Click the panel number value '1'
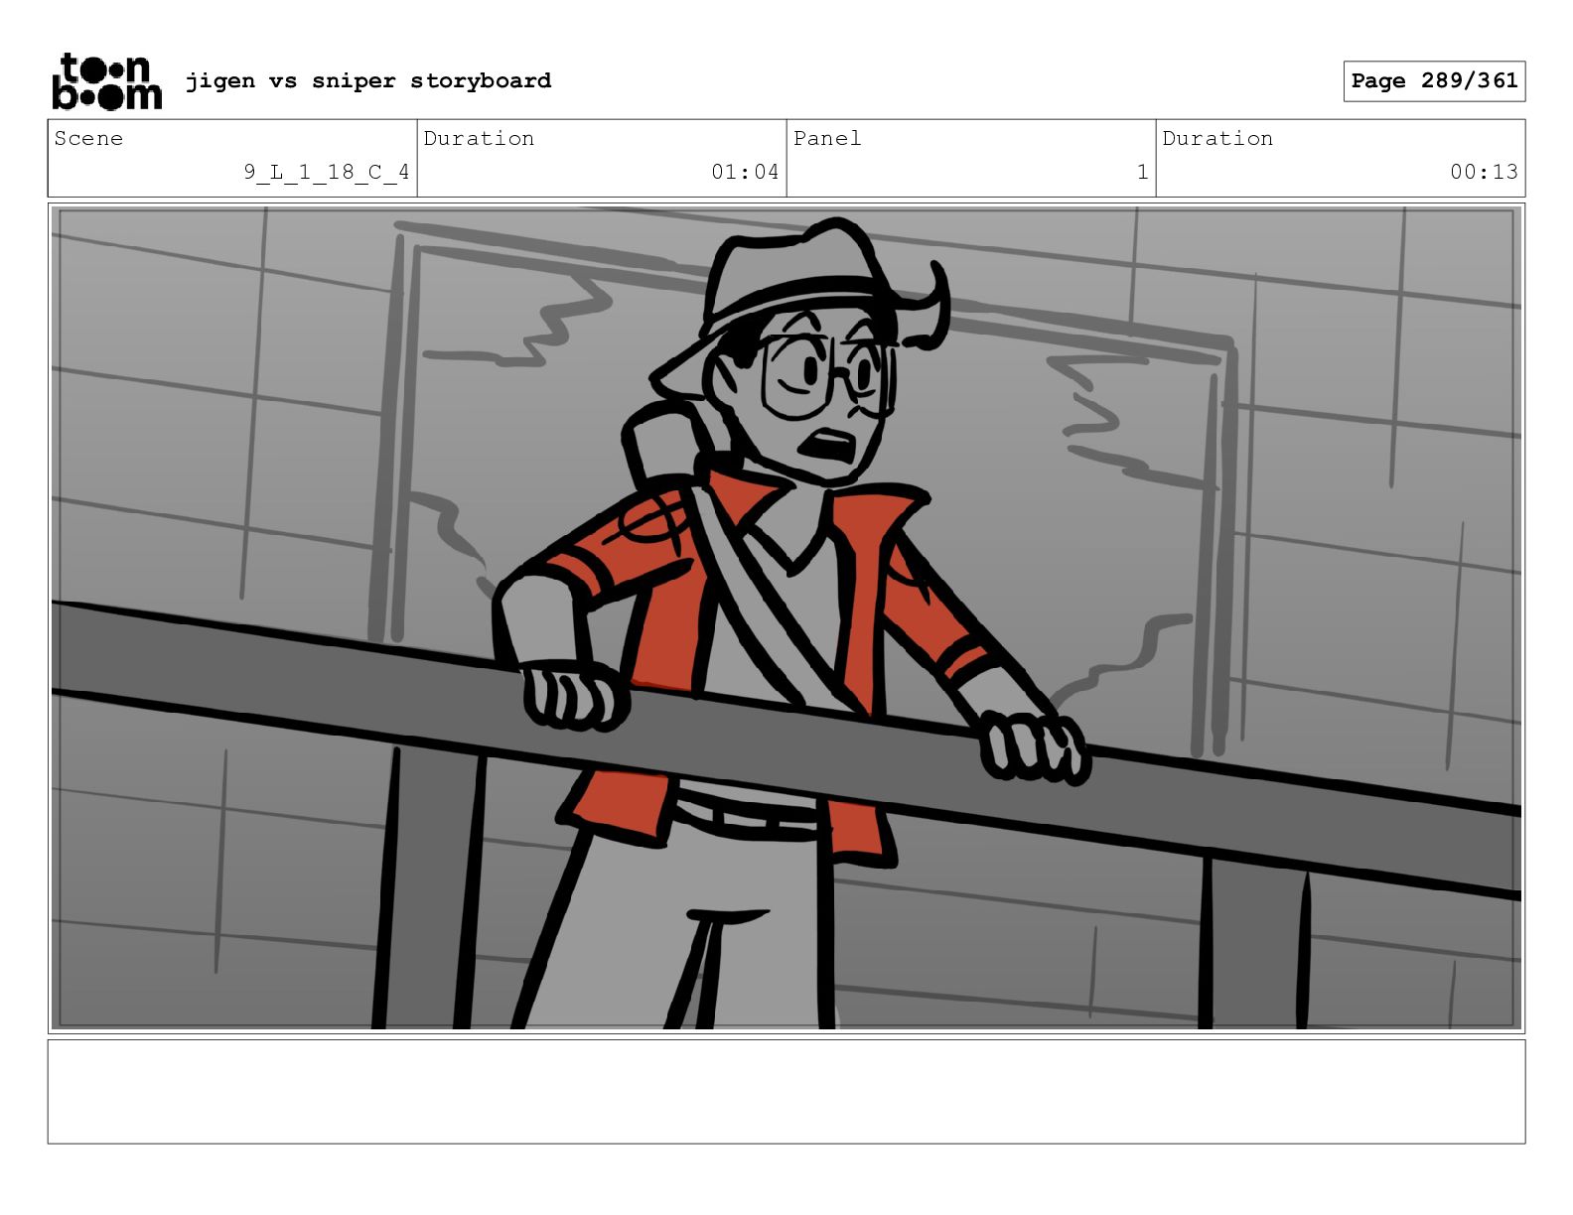This screenshot has height=1215, width=1573. click(1142, 172)
